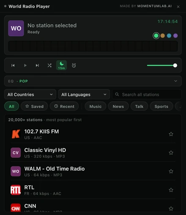186x215 pixels.
Task: Favorite the 102.7 KIIS FM station
Action: [x=171, y=134]
